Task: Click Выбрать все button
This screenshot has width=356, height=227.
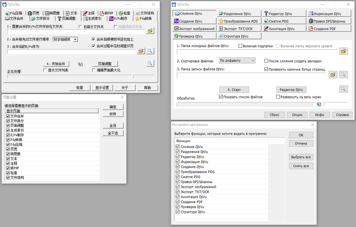Action: click(301, 157)
